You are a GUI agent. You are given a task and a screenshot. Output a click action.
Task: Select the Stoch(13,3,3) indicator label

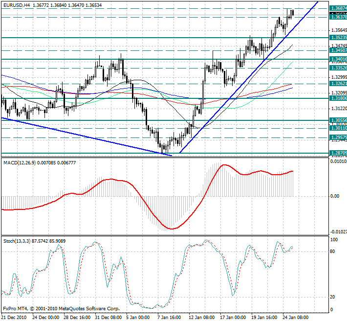(17, 241)
